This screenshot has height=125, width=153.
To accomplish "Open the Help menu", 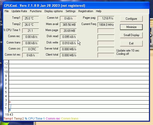I will (x=98, y=11).
